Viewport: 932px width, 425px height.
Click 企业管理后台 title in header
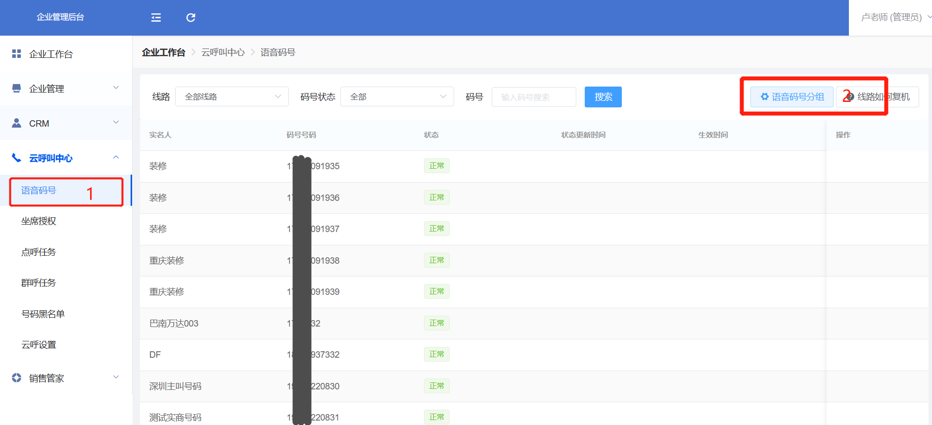[x=60, y=17]
